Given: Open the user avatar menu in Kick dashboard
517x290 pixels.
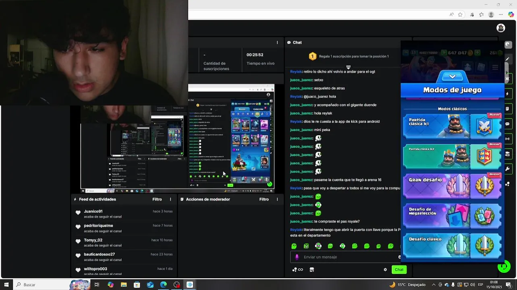Looking at the screenshot, I should (x=501, y=28).
